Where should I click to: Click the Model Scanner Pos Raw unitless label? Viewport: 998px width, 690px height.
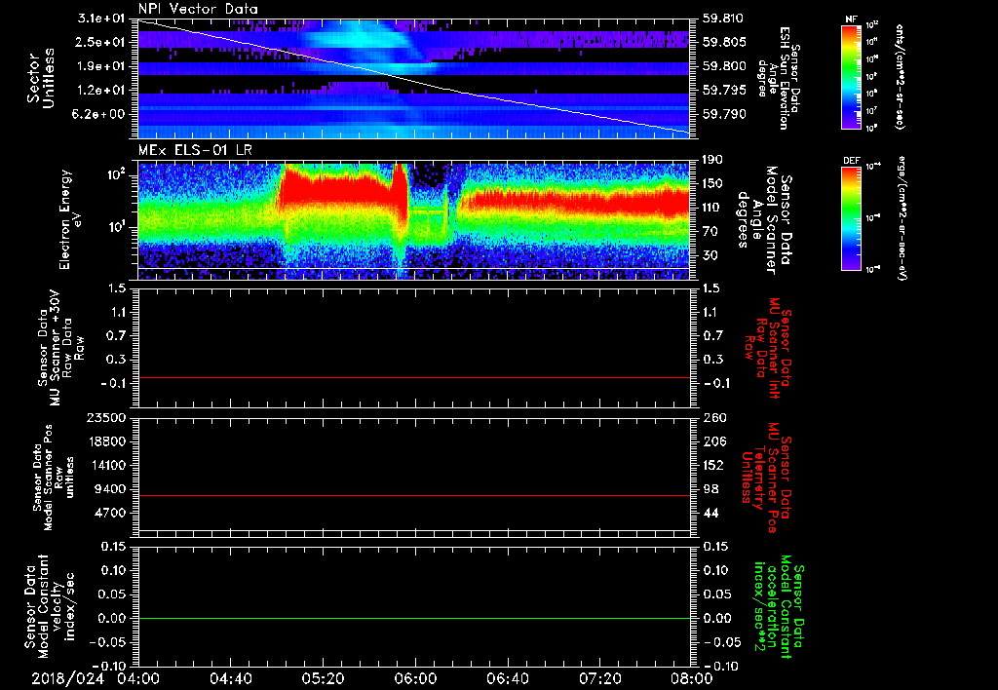(x=54, y=478)
